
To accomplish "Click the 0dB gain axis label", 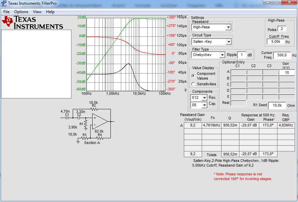I will tap(82, 36).
